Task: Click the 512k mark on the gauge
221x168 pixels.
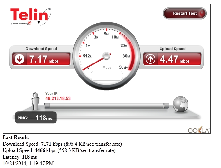Action: [87, 56]
